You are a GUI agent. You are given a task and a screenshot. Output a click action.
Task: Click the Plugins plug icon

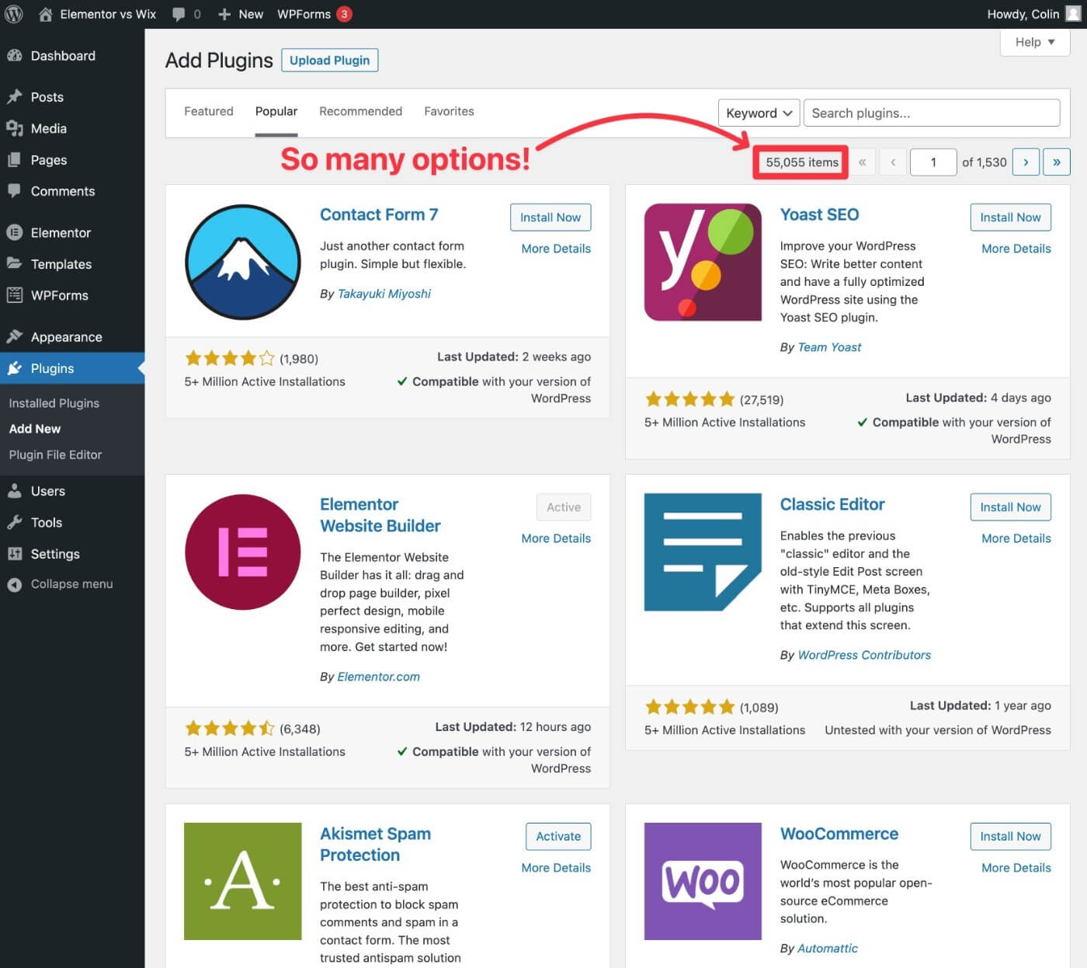coord(14,368)
